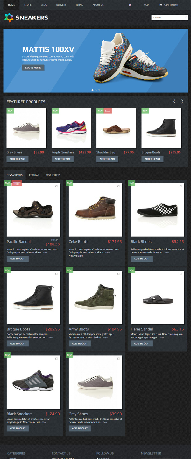Add featured Shoulder Bag to cart
This screenshot has height=459, width=191.
(x=107, y=159)
